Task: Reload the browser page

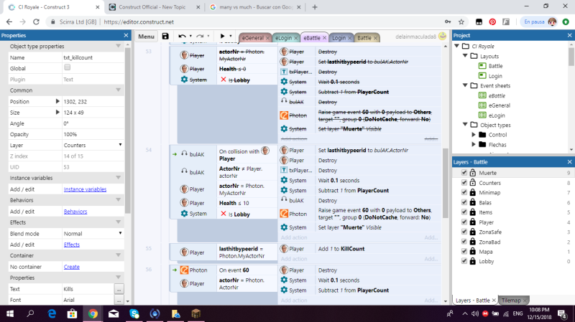Action: click(36, 22)
